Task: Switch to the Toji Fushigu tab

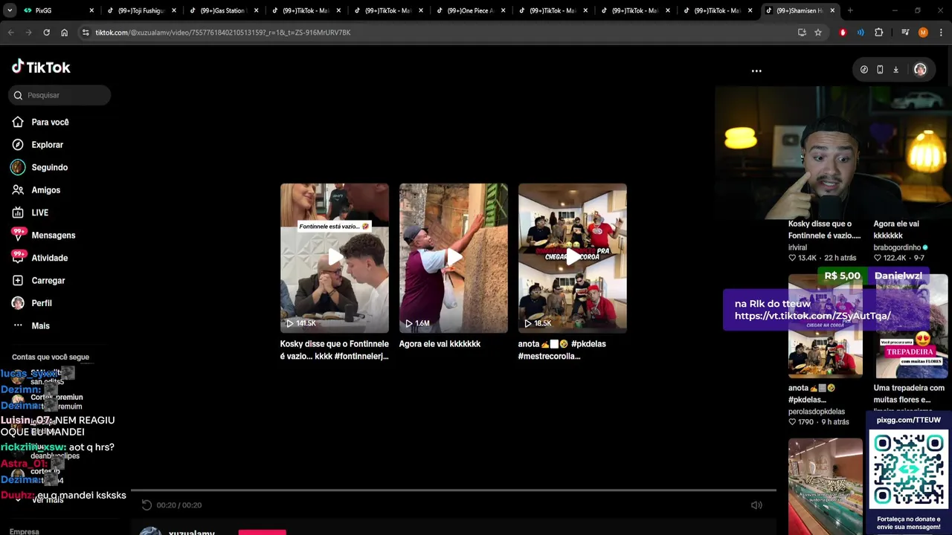Action: [x=141, y=10]
